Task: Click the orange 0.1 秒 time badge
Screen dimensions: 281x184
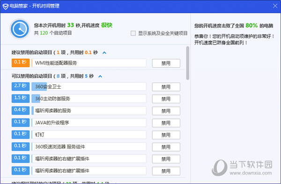Action: tap(21, 63)
